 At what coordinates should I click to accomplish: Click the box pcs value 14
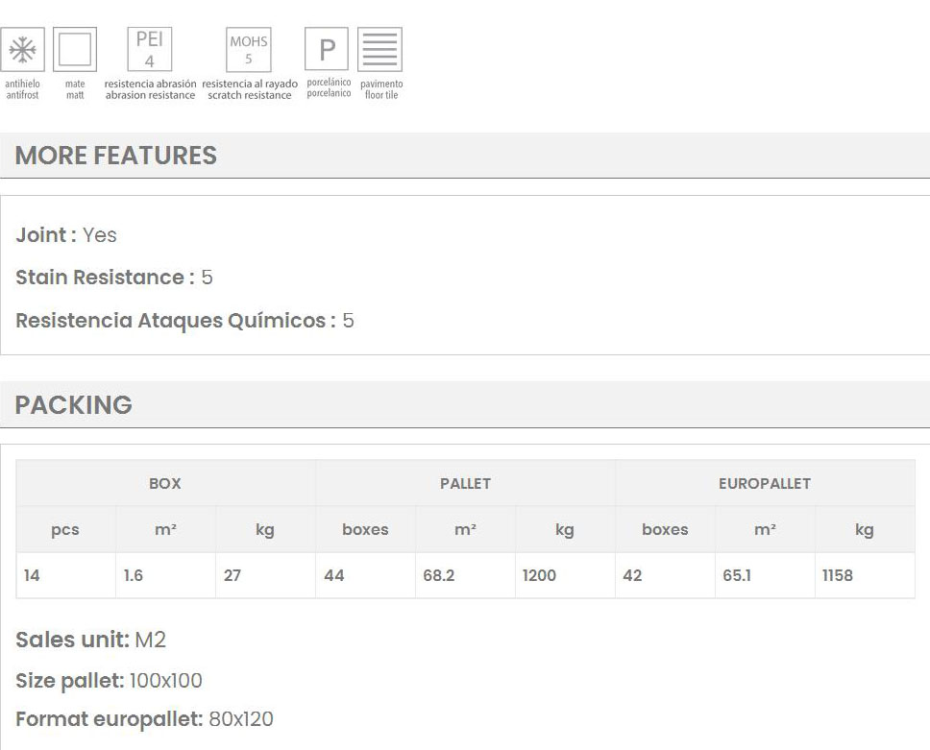[x=33, y=576]
